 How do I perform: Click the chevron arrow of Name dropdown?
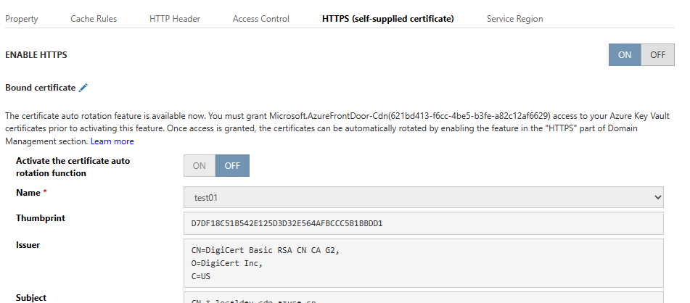coord(657,196)
